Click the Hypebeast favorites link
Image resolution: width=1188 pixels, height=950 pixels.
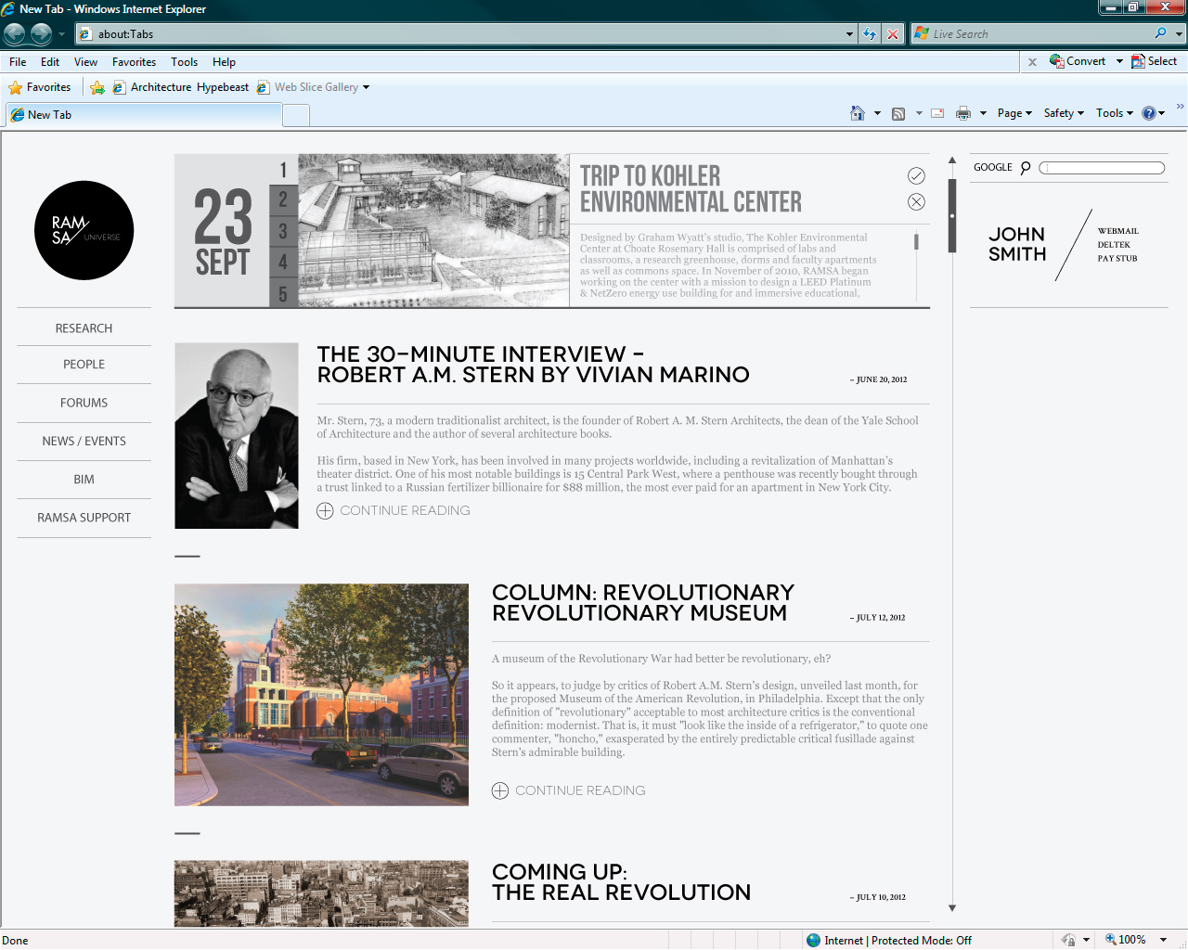click(x=223, y=87)
